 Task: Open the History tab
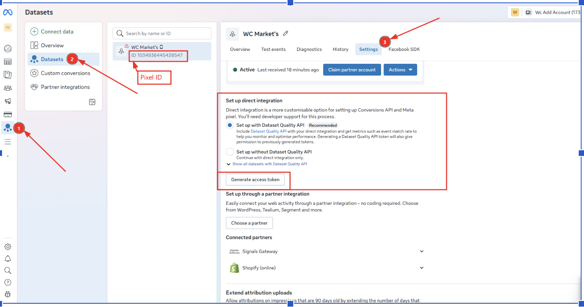click(341, 49)
